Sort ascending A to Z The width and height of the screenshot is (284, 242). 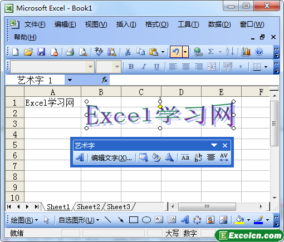pyautogui.click(x=229, y=52)
